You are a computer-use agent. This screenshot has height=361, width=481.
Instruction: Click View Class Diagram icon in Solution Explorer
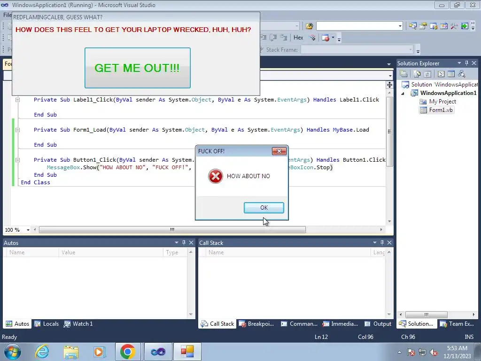(461, 74)
